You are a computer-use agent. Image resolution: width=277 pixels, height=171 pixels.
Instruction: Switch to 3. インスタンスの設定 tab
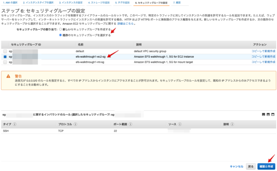click(71, 3)
